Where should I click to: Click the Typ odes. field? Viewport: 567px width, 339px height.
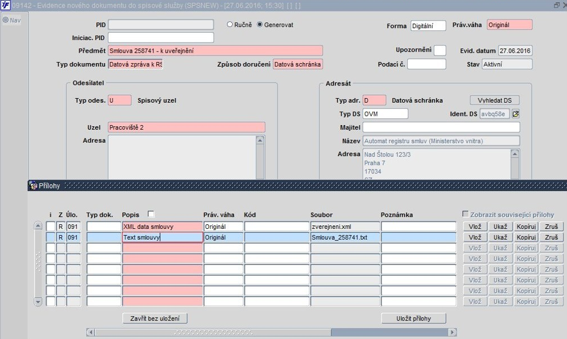[x=119, y=100]
